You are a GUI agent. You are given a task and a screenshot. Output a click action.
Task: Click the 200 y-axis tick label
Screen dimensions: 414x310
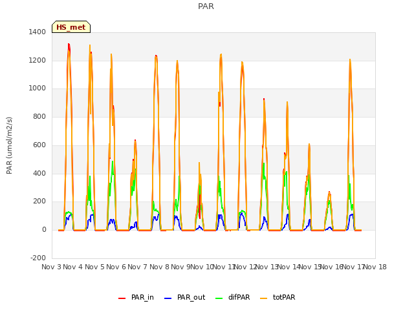pyautogui.click(x=39, y=201)
